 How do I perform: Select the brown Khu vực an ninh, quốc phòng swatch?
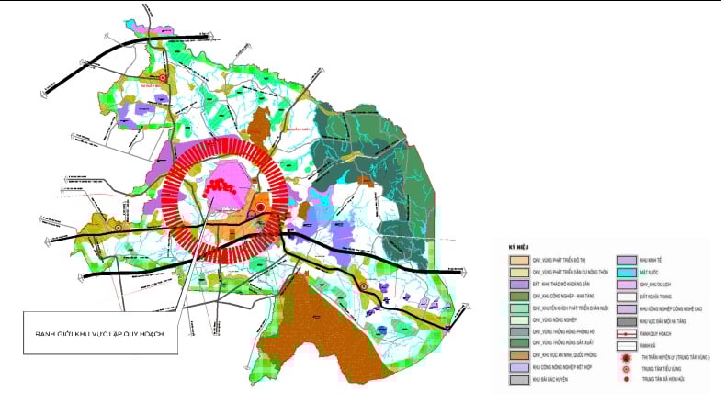coord(518,355)
